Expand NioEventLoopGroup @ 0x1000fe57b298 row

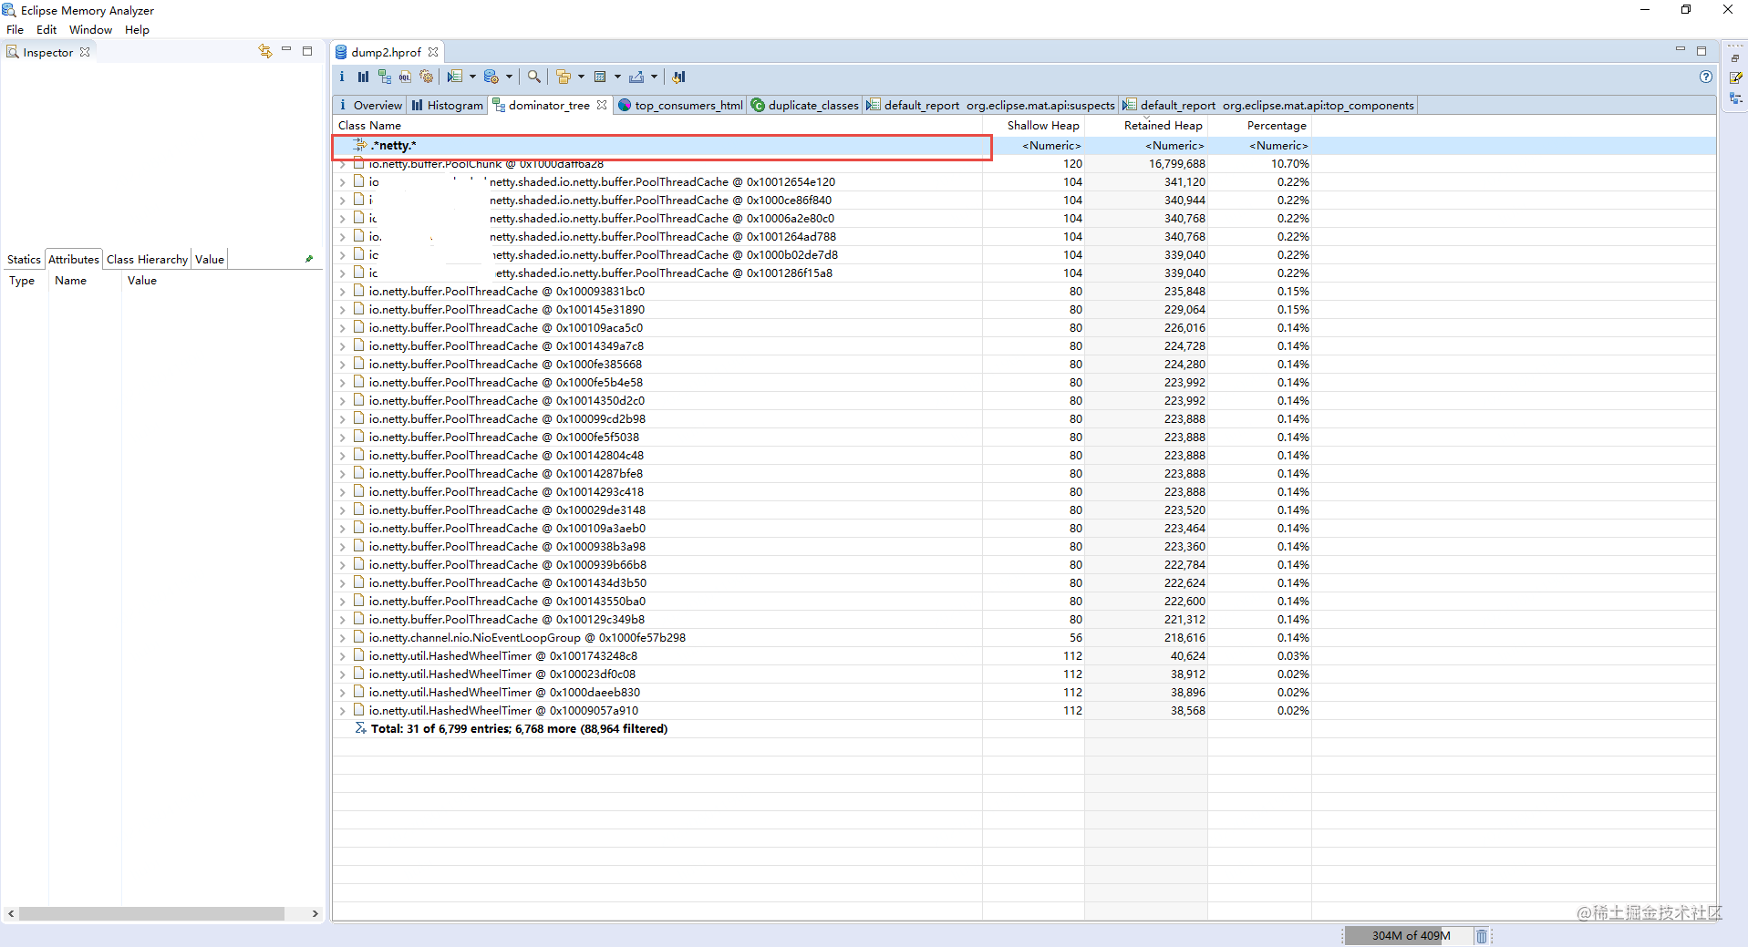[343, 638]
